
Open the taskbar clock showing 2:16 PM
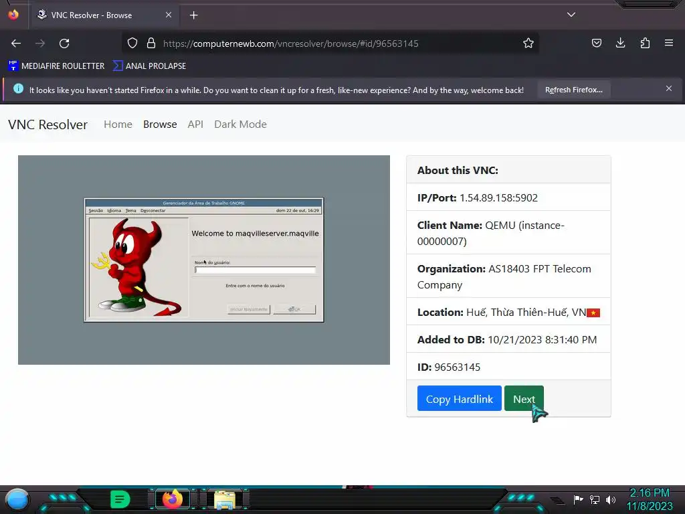pyautogui.click(x=649, y=499)
